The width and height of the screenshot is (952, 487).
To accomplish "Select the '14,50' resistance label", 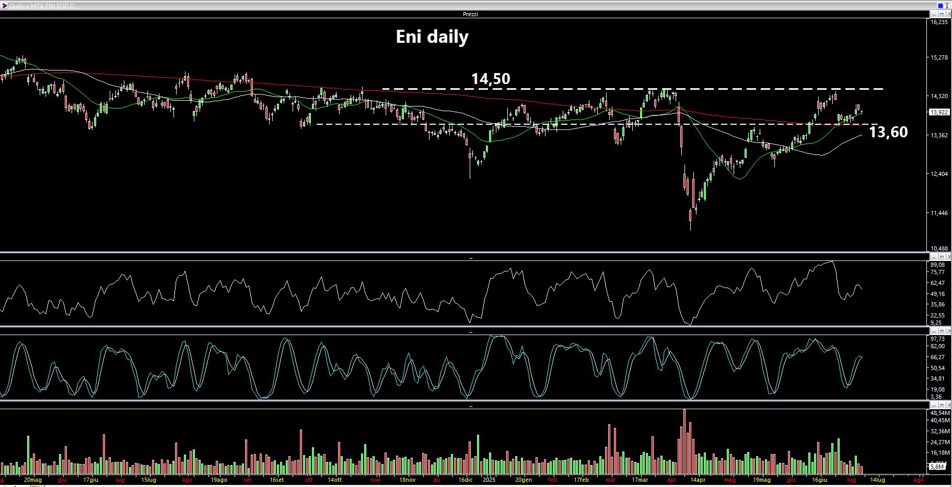I will tap(491, 79).
